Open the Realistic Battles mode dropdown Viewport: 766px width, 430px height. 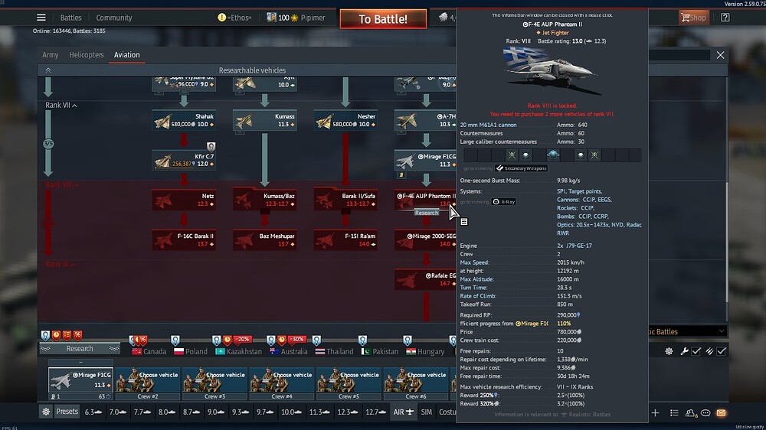pyautogui.click(x=688, y=331)
